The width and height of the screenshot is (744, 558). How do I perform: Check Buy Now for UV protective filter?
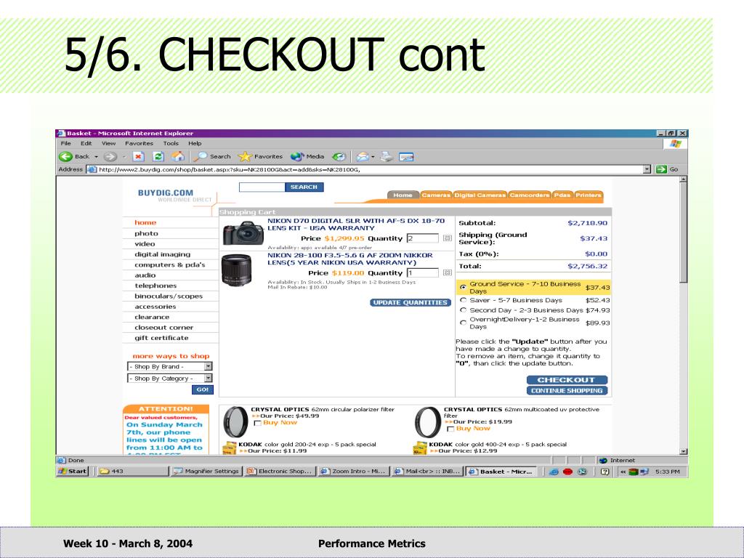point(450,429)
